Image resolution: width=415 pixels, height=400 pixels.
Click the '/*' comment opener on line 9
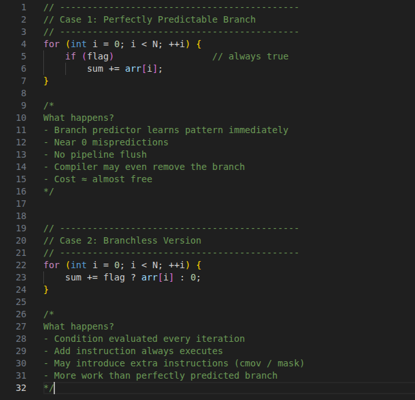coord(48,105)
